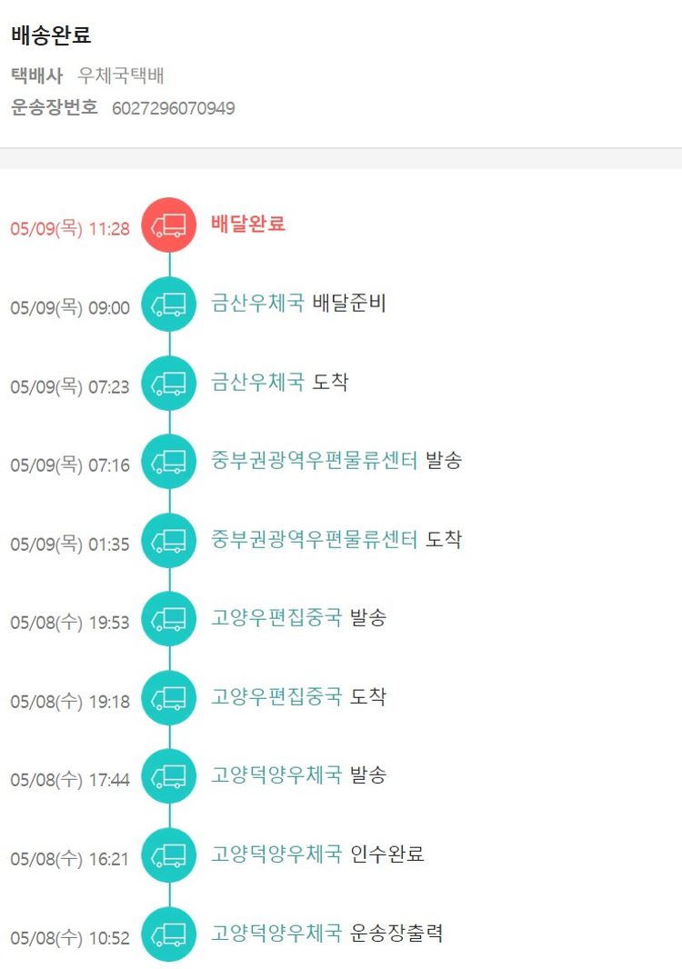Click the 우체국택배 courier name
Image resolution: width=682 pixels, height=969 pixels.
121,76
